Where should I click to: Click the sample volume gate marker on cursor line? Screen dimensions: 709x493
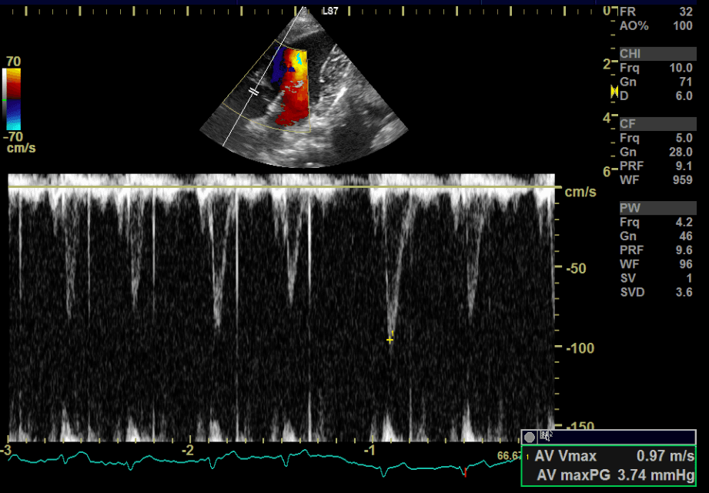[x=253, y=91]
